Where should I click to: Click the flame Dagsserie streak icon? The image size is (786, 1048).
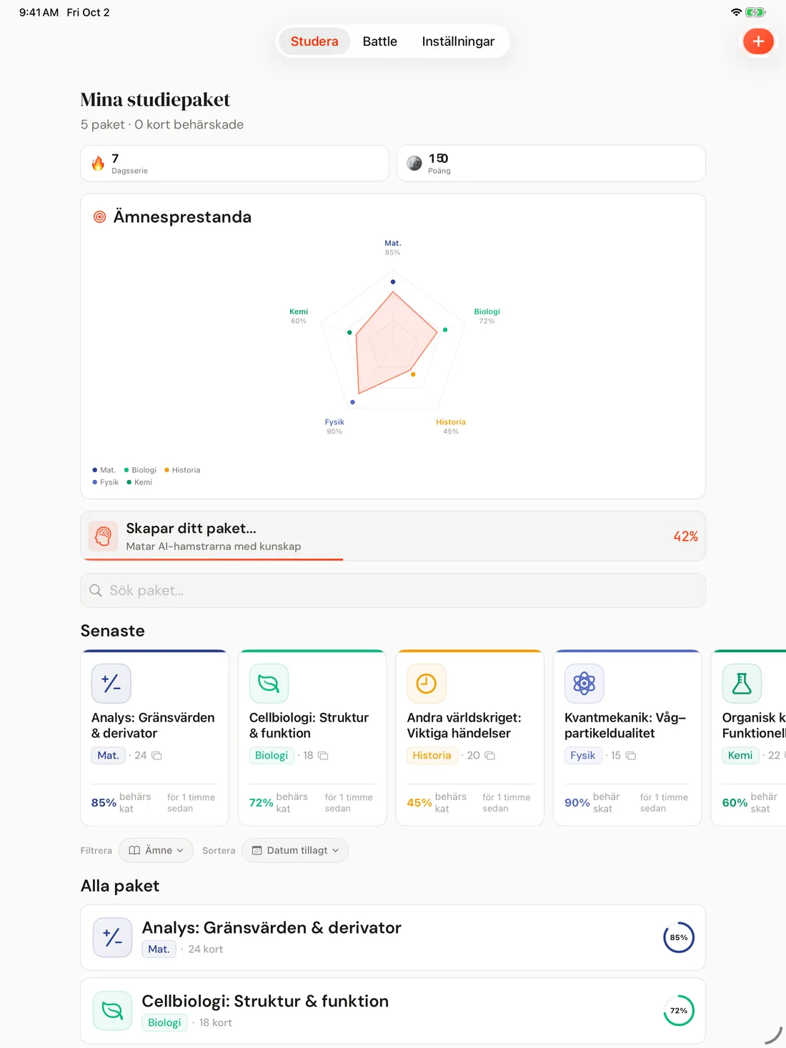click(98, 164)
